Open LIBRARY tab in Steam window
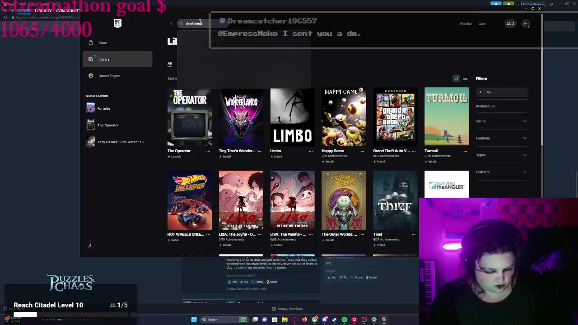Viewport: 578px width, 325px height. pyautogui.click(x=43, y=10)
